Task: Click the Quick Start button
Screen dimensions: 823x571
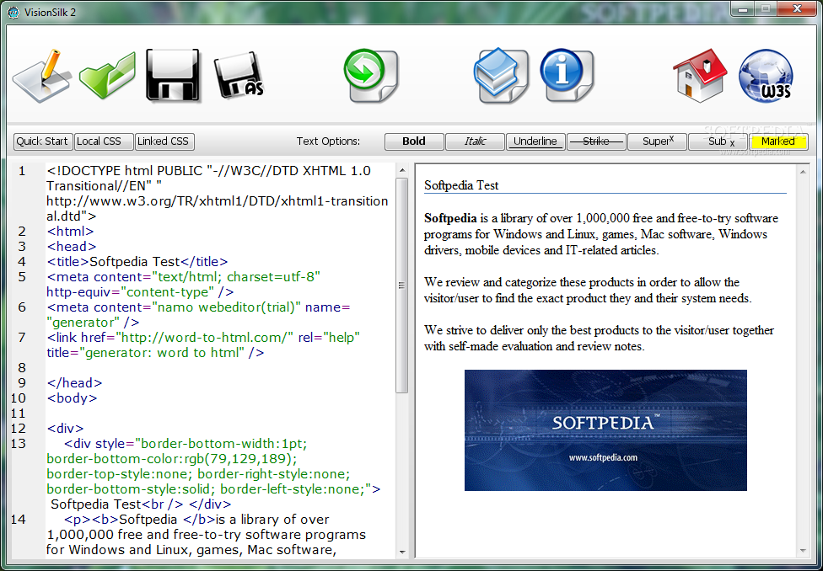Action: coord(42,141)
